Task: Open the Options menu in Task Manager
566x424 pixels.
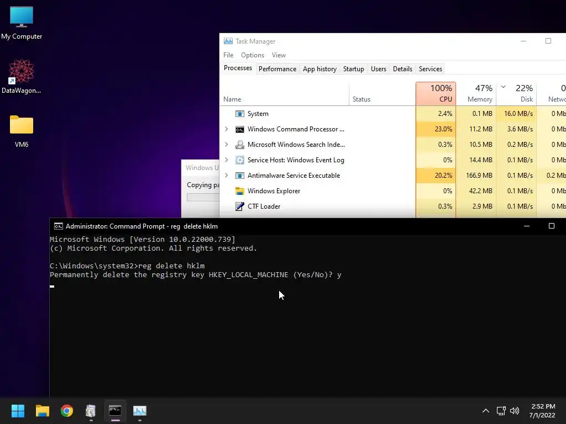Action: [x=252, y=55]
